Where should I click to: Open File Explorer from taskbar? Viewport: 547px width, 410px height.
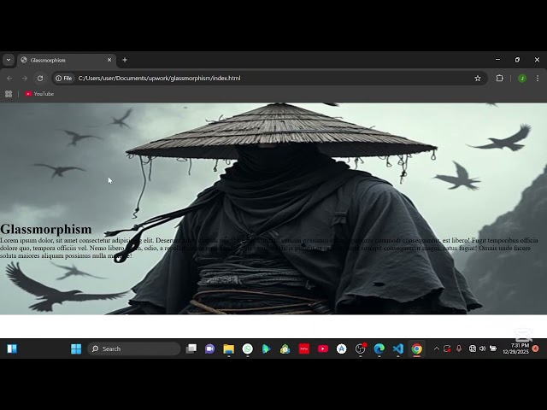(228, 348)
